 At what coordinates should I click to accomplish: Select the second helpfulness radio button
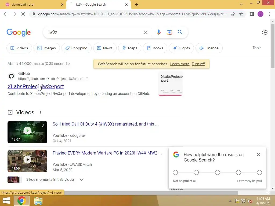[x=196, y=172]
